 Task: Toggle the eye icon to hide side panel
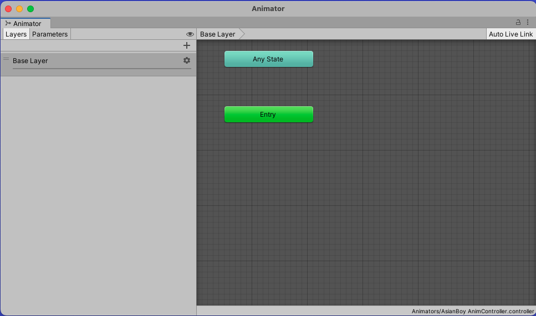tap(190, 34)
